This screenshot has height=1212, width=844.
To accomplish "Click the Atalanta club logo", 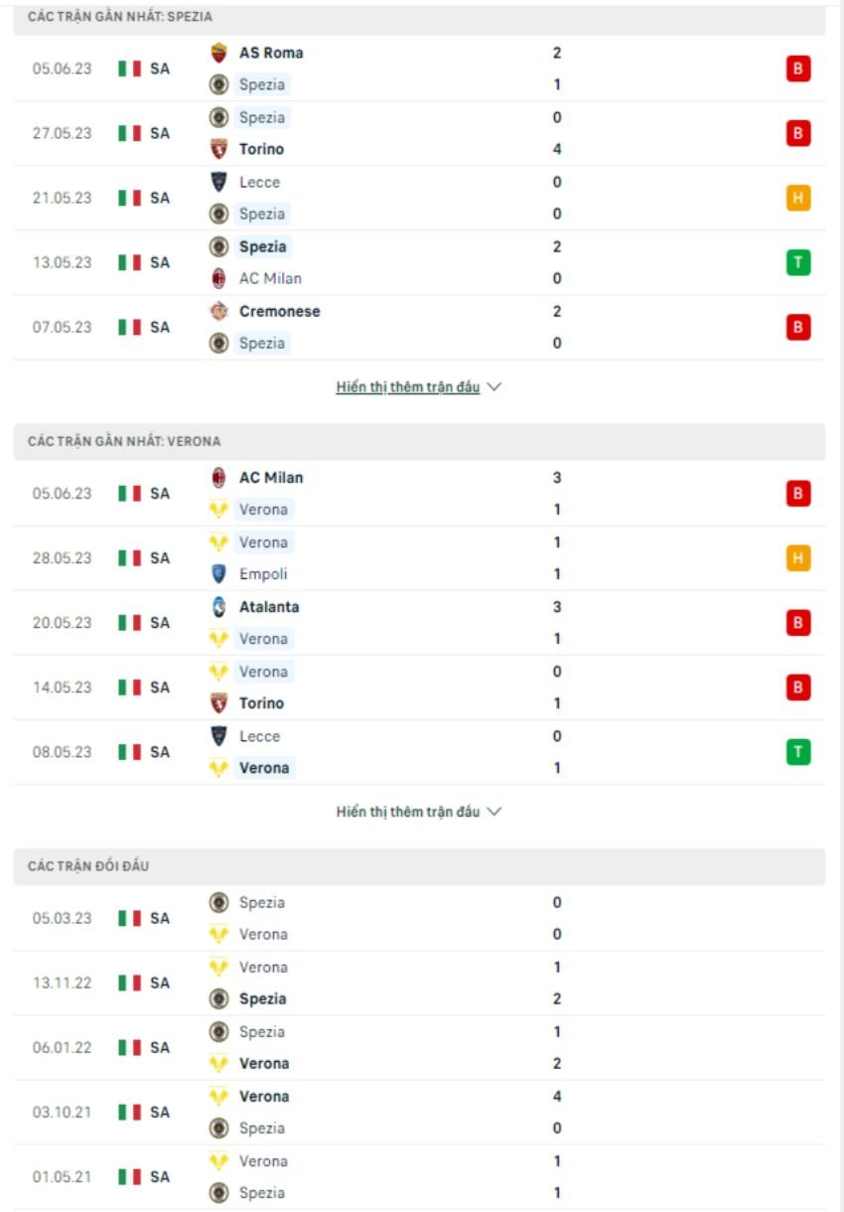I will pyautogui.click(x=216, y=607).
